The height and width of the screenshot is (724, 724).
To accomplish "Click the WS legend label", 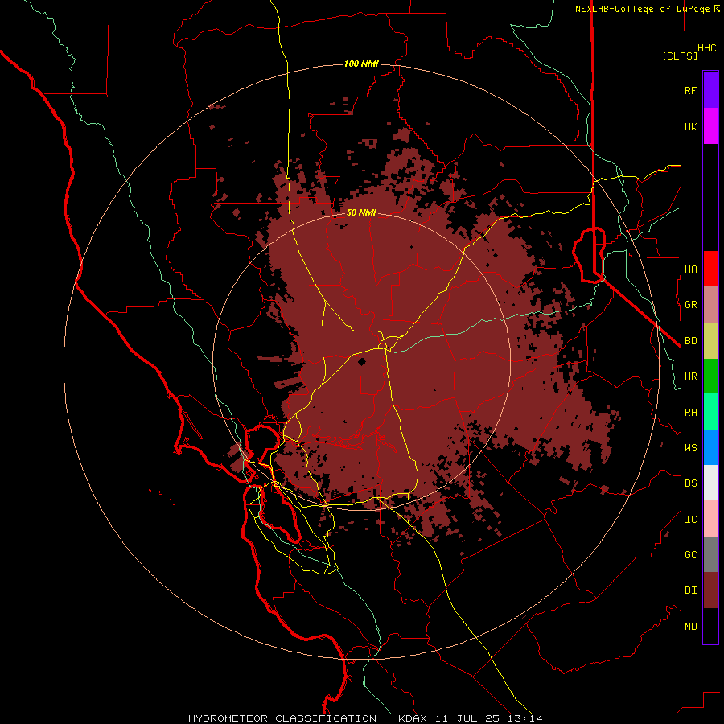I will point(690,447).
